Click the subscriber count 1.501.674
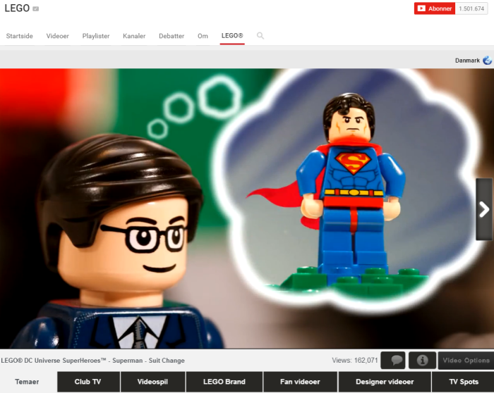This screenshot has height=393, width=494. coord(471,8)
